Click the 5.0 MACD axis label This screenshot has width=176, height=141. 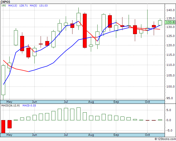[x=169, y=110]
